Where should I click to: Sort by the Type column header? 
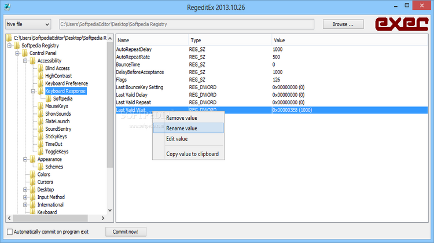[230, 41]
